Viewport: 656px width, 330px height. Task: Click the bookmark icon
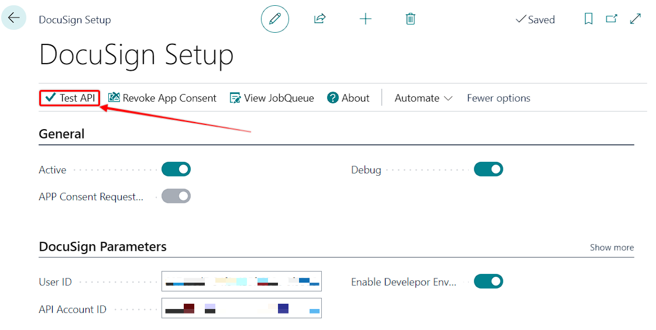tap(588, 19)
